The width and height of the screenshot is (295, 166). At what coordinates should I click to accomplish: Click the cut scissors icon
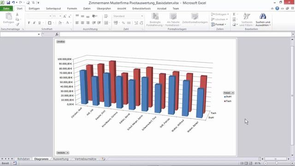(x=17, y=14)
